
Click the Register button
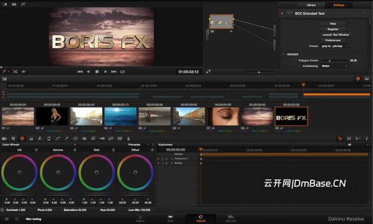click(x=333, y=29)
